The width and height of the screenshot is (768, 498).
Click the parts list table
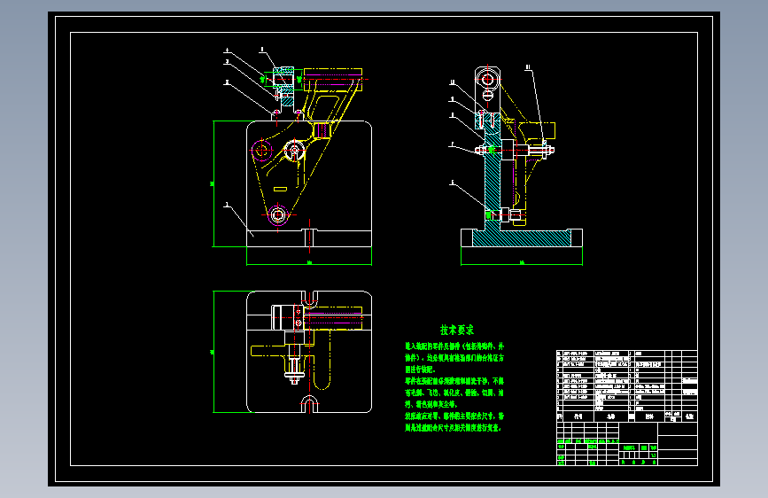(x=627, y=385)
